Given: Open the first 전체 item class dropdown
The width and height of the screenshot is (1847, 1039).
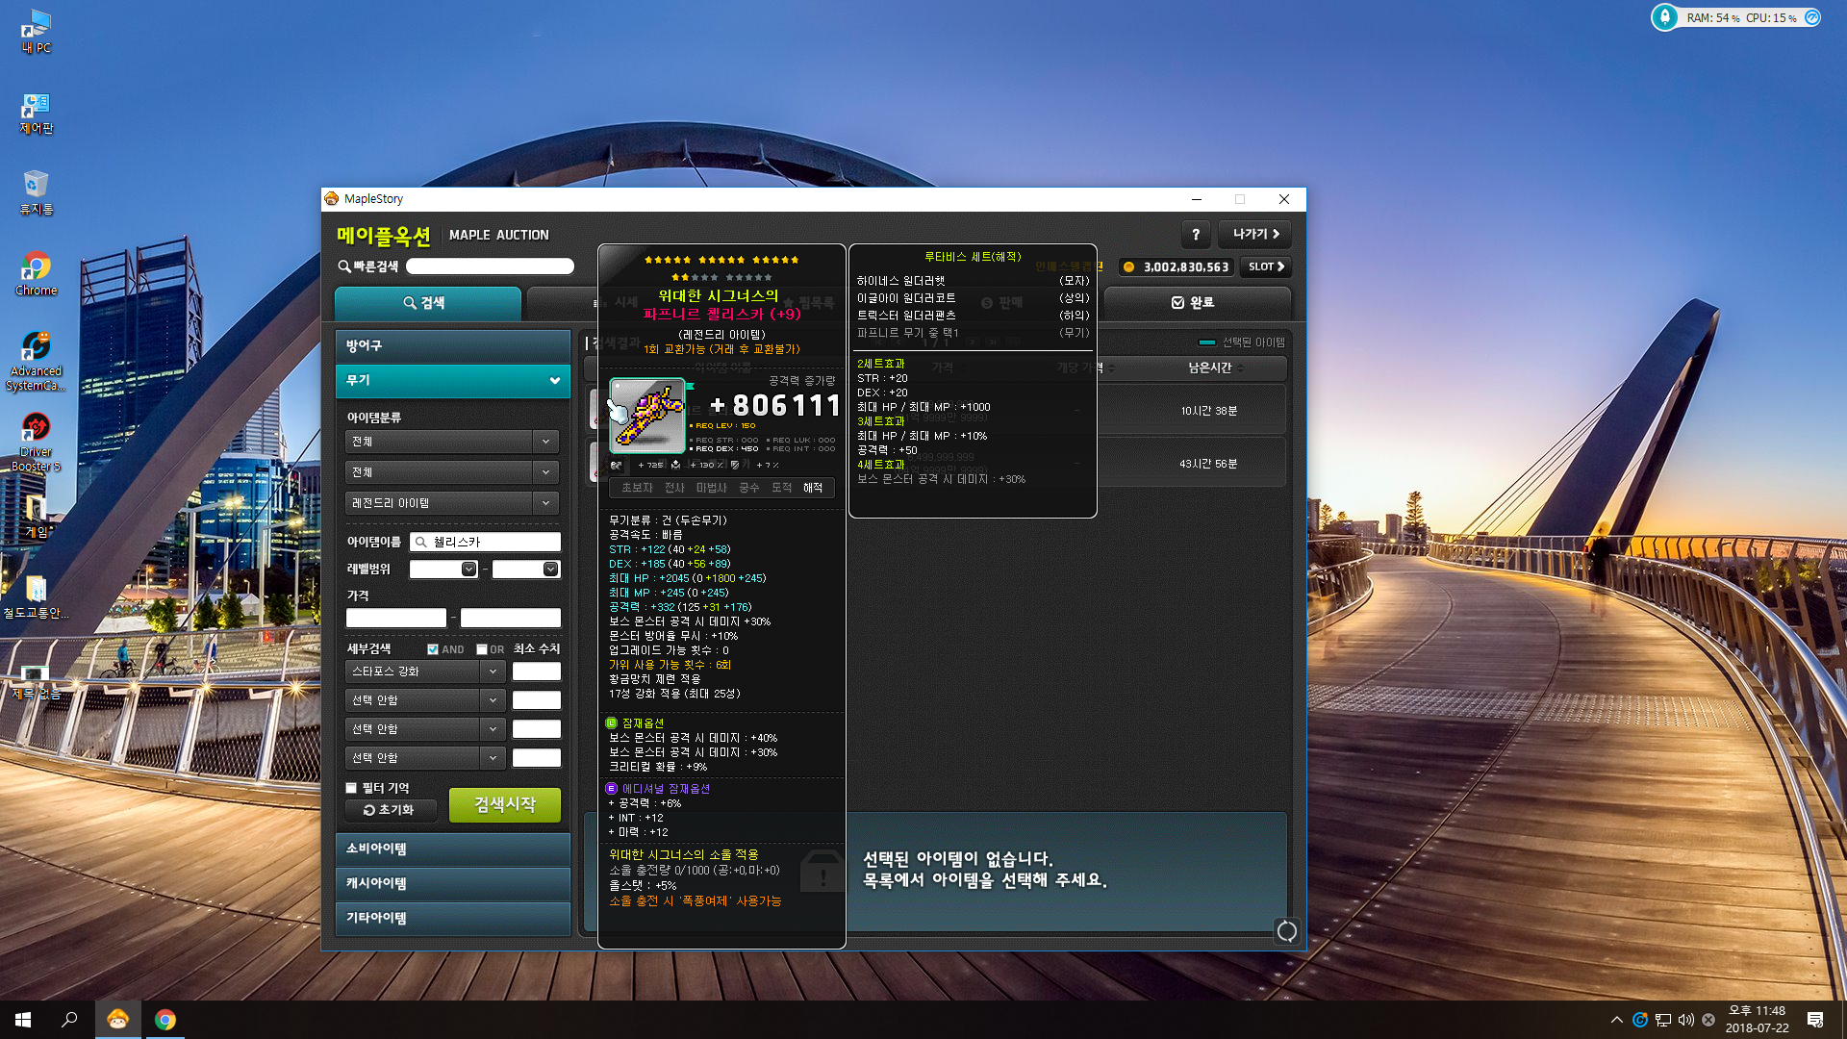Looking at the screenshot, I should pyautogui.click(x=452, y=442).
